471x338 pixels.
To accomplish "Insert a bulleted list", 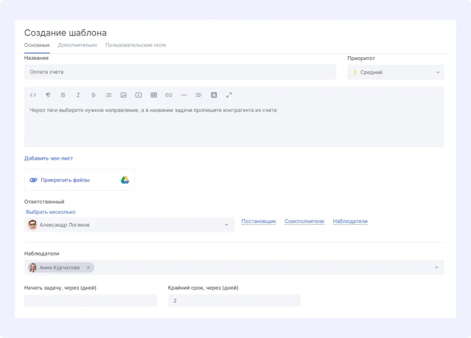I will (x=108, y=95).
